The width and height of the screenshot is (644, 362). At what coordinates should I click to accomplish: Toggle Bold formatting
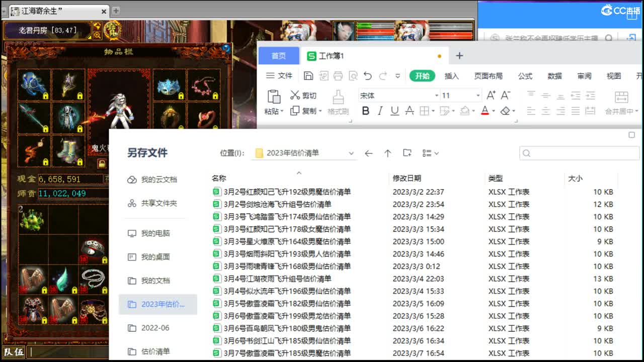click(366, 111)
